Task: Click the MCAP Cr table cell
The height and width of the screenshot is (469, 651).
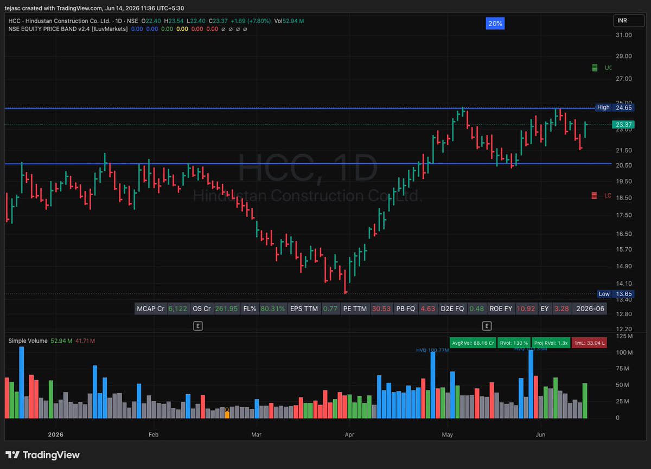Action: pos(150,309)
